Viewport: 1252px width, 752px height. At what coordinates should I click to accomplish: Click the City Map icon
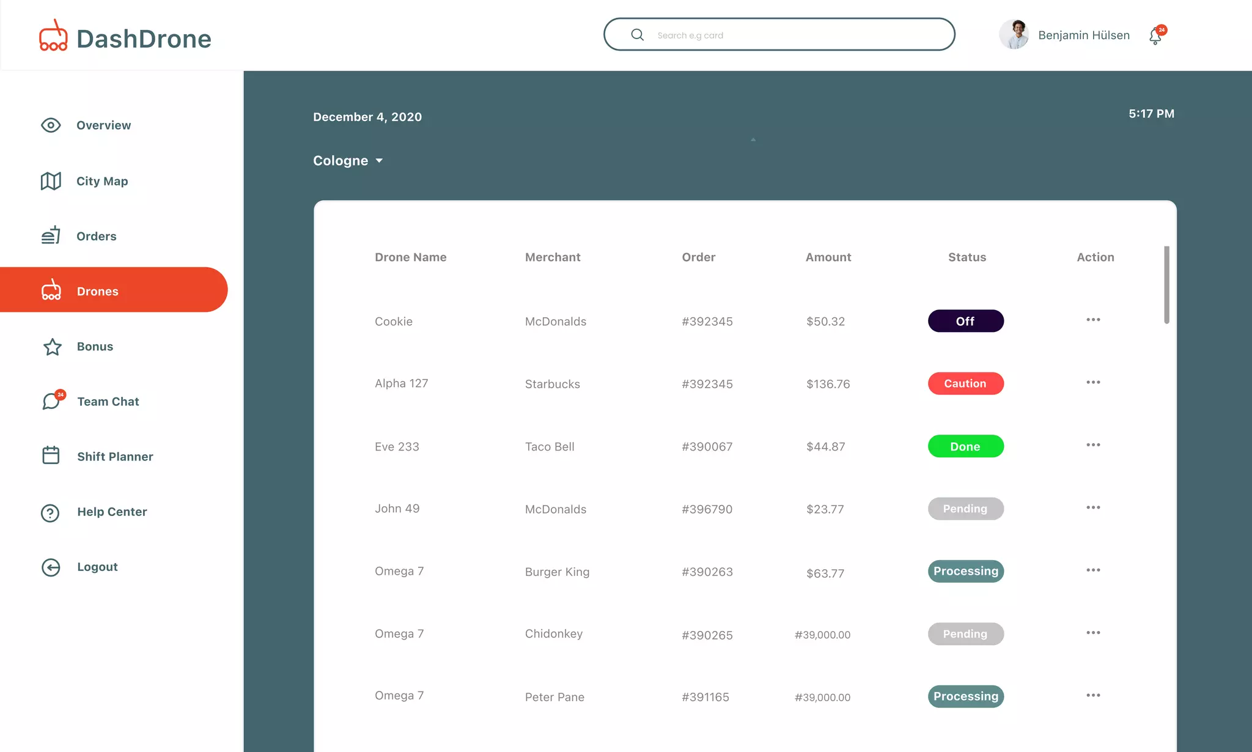(x=51, y=181)
